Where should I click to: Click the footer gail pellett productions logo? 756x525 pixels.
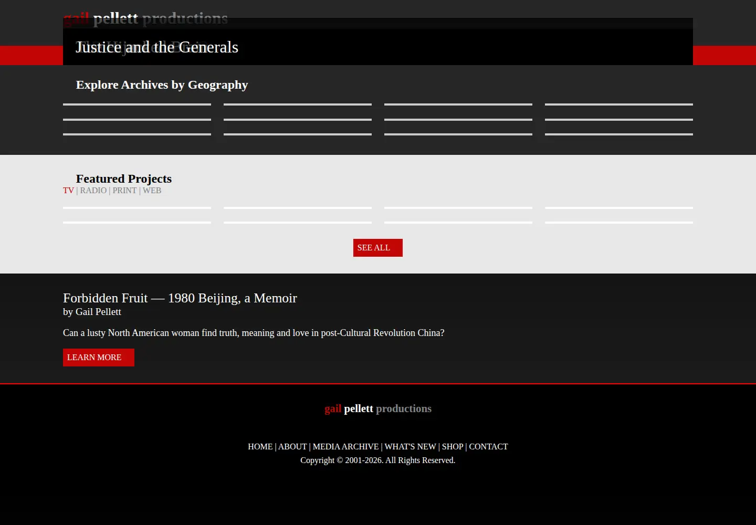point(378,408)
